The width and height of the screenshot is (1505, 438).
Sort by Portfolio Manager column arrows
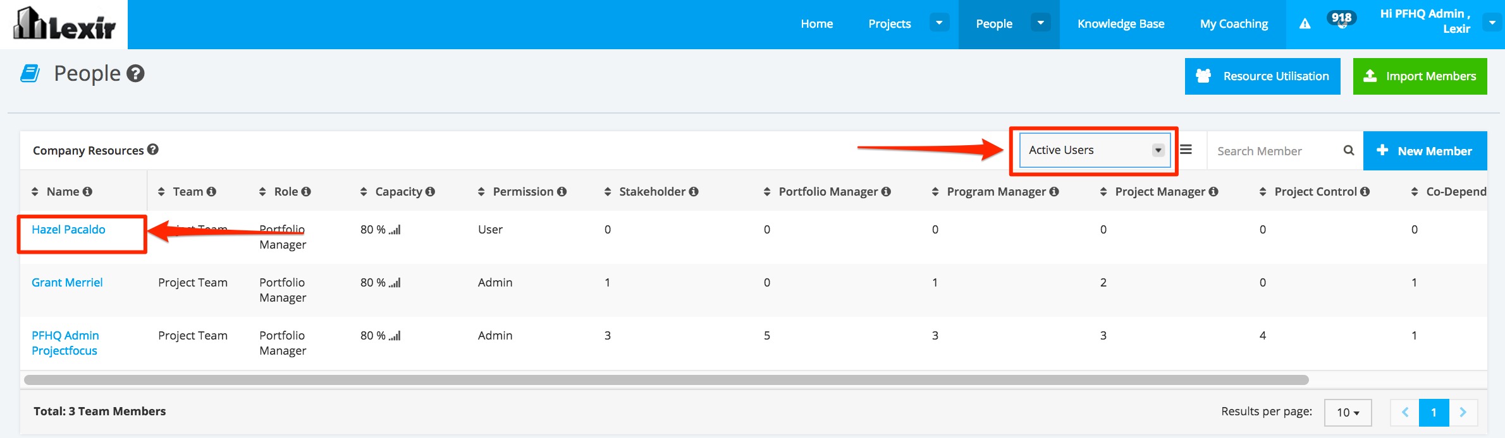(767, 191)
